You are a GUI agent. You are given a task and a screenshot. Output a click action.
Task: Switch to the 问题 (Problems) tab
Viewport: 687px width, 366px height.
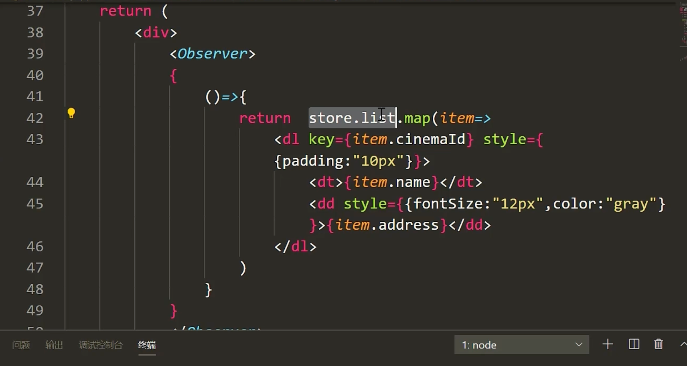point(21,345)
